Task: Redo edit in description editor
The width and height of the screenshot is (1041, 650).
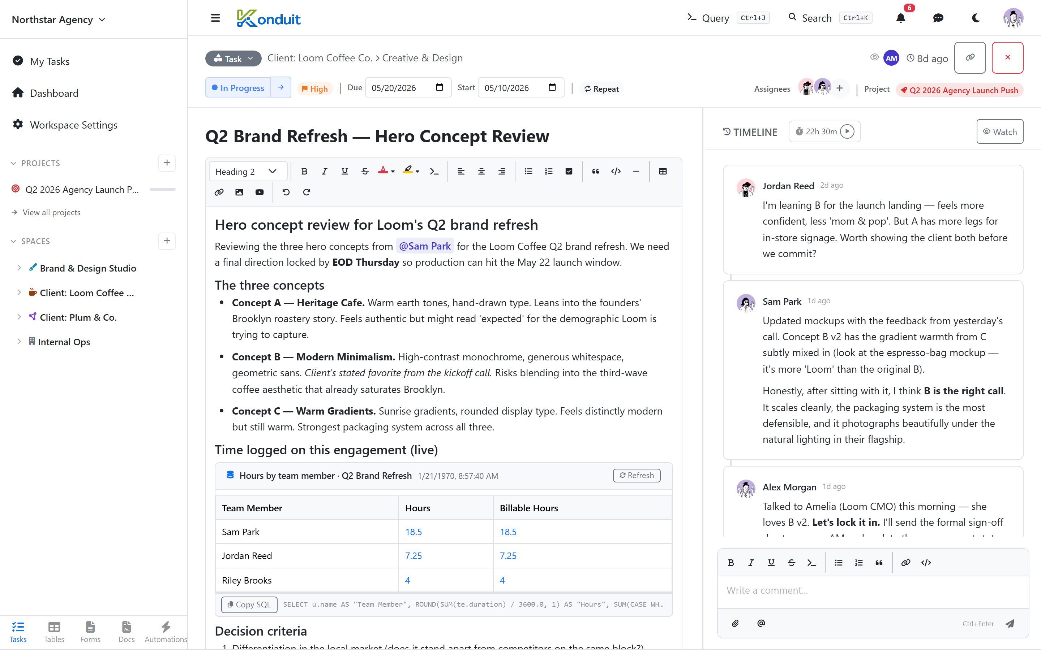Action: (x=306, y=192)
